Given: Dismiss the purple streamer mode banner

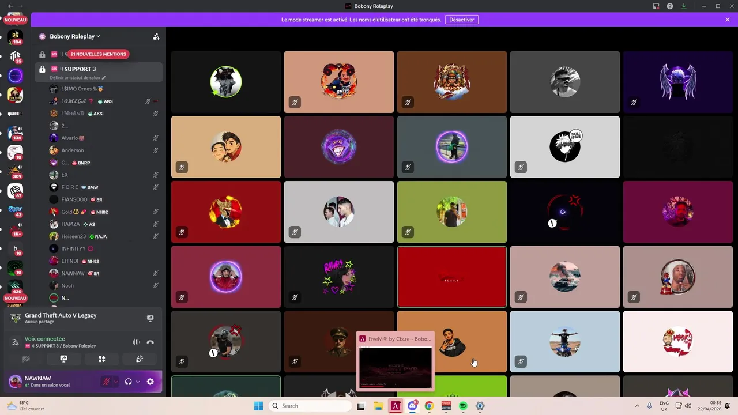Looking at the screenshot, I should pyautogui.click(x=728, y=20).
